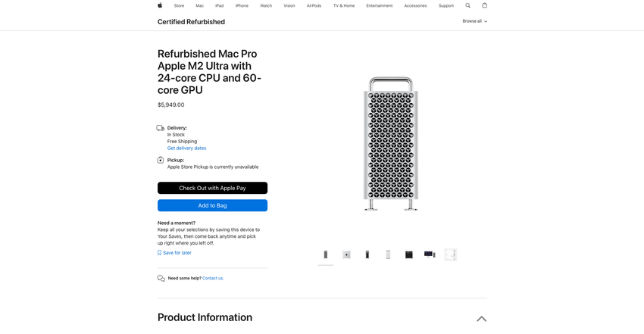Screen dimensions: 644x334
Task: Click the Contact us link
Action: [213, 278]
